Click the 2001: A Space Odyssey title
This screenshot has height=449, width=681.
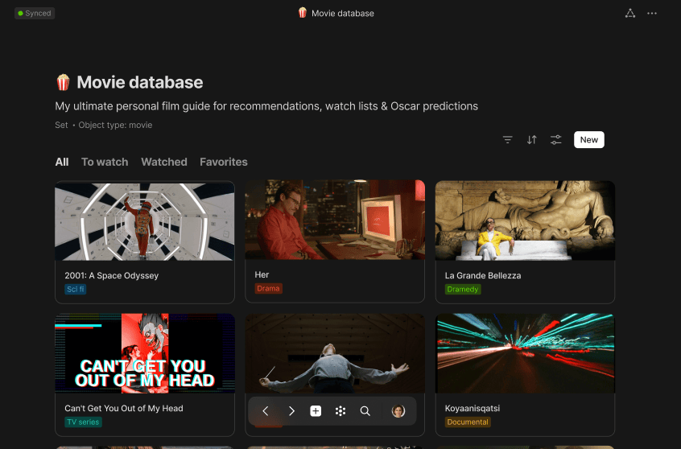[112, 276]
